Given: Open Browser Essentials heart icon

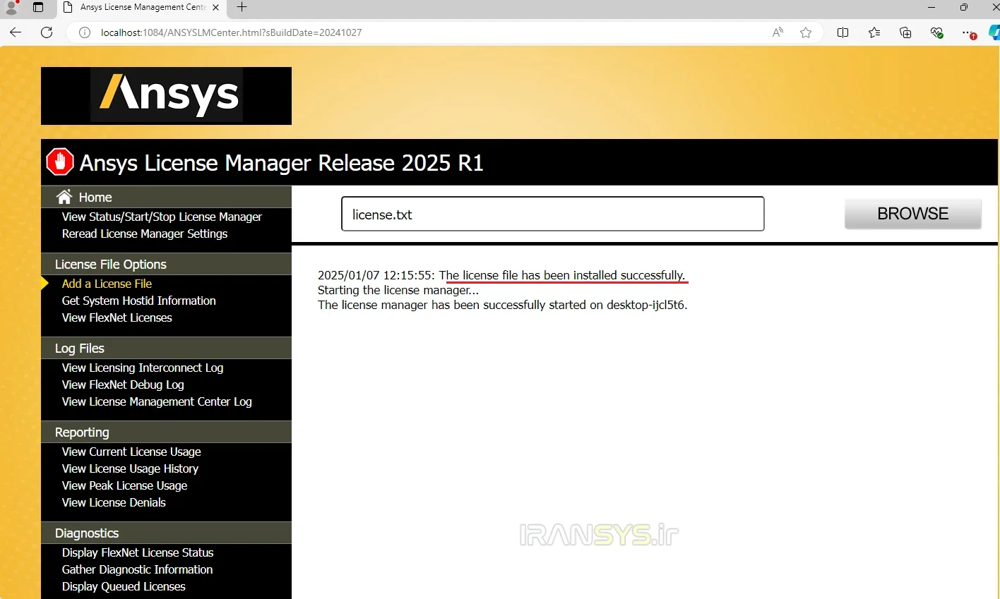Looking at the screenshot, I should (x=937, y=32).
